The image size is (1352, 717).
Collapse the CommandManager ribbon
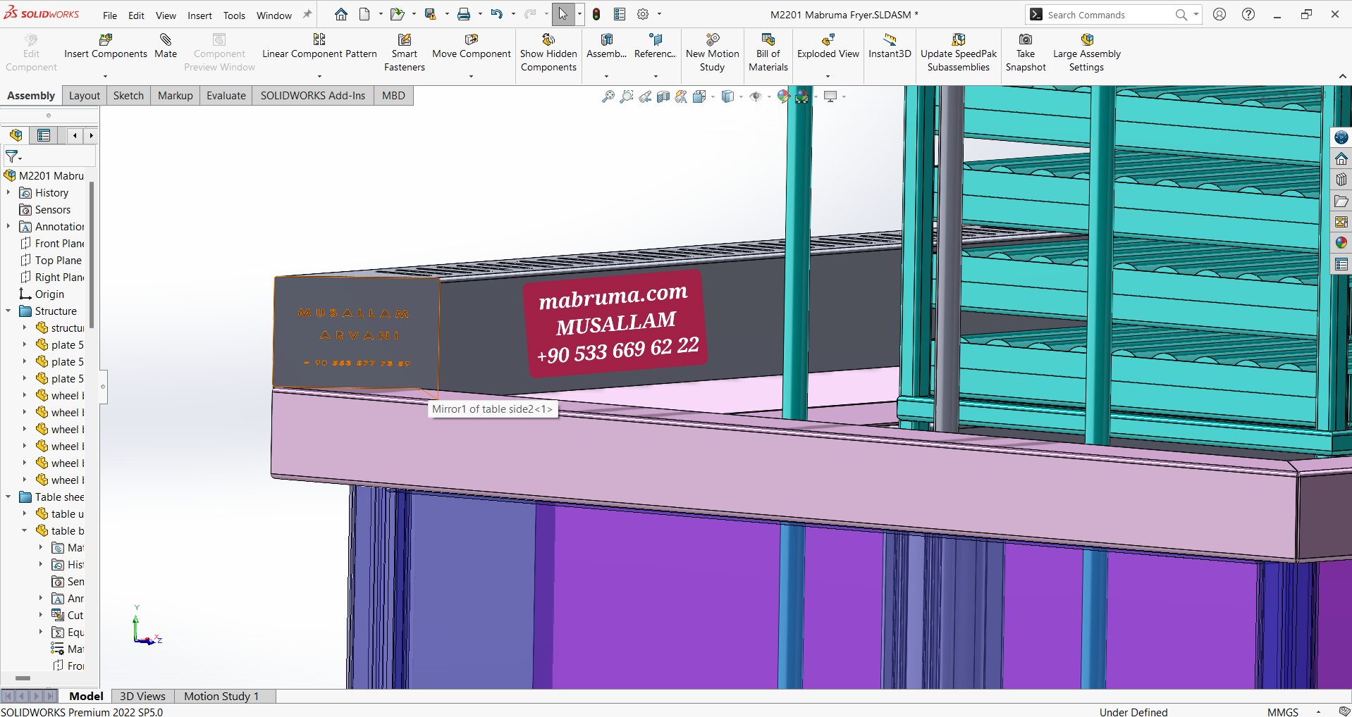pyautogui.click(x=1342, y=76)
